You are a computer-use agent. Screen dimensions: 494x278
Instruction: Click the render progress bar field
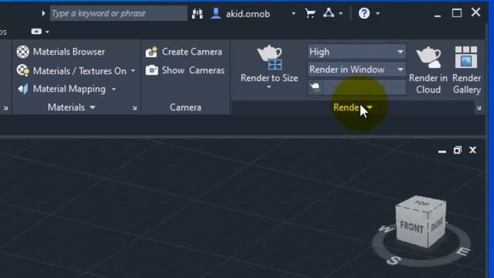(x=357, y=87)
